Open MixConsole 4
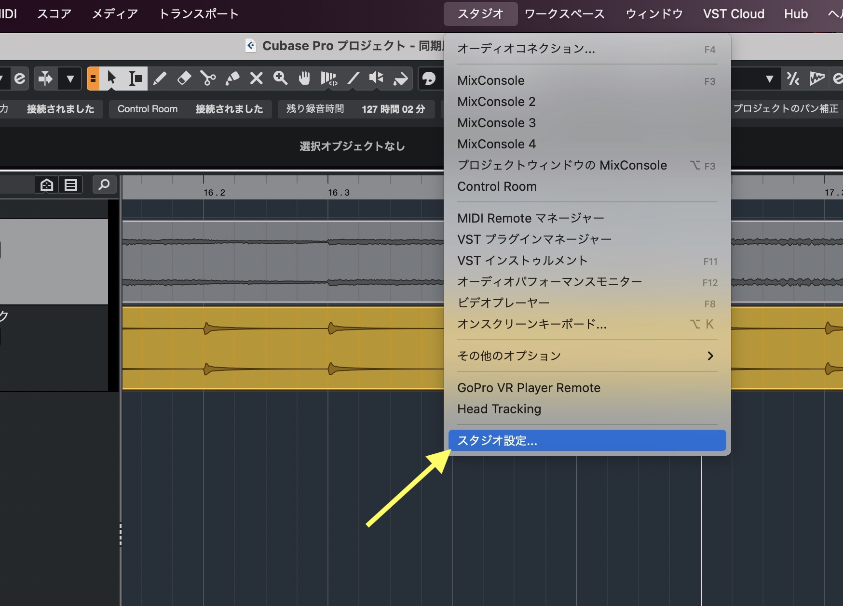The image size is (843, 606). (587, 144)
